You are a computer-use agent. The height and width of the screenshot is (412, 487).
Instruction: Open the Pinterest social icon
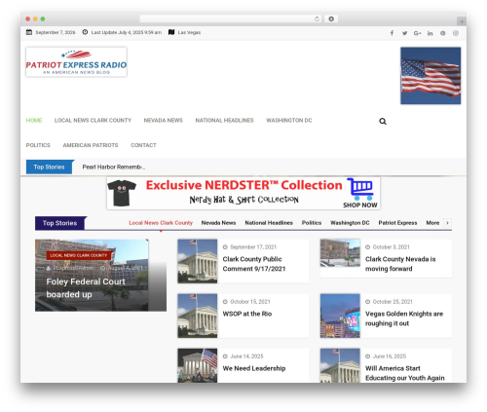[x=443, y=33]
